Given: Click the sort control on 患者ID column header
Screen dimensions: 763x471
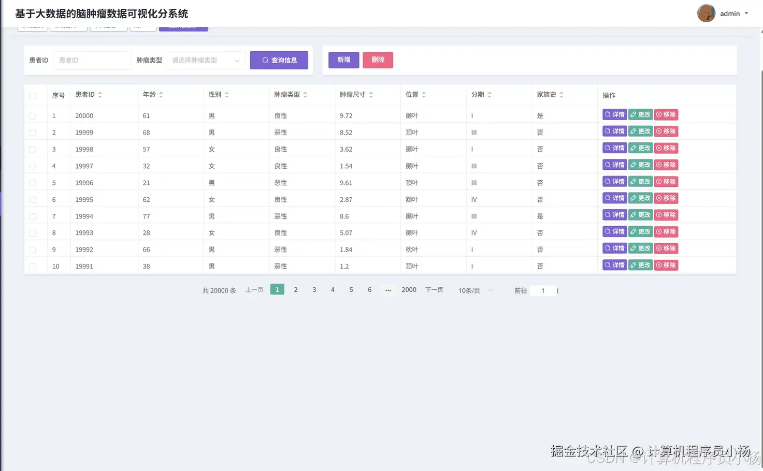Looking at the screenshot, I should tap(101, 94).
